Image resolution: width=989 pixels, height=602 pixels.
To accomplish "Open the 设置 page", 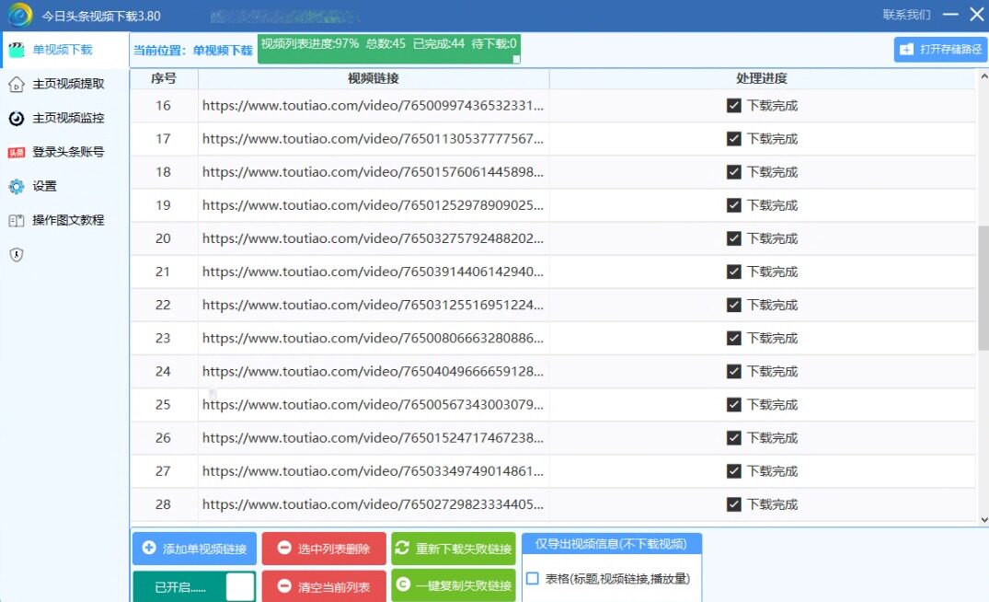I will tap(65, 186).
